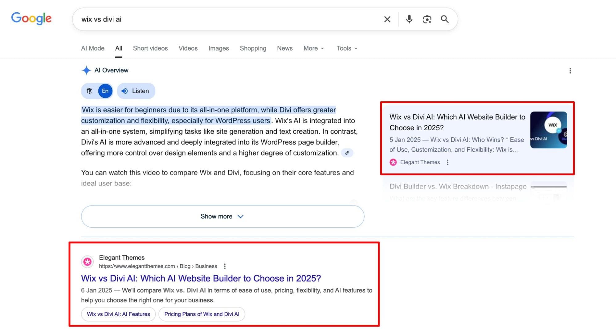Image resolution: width=616 pixels, height=329 pixels.
Task: Switch AI Overview language to Hindi
Action: (89, 91)
